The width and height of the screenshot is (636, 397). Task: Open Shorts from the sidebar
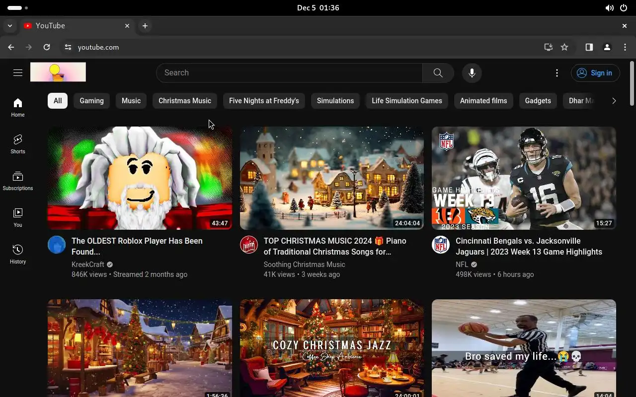18,144
